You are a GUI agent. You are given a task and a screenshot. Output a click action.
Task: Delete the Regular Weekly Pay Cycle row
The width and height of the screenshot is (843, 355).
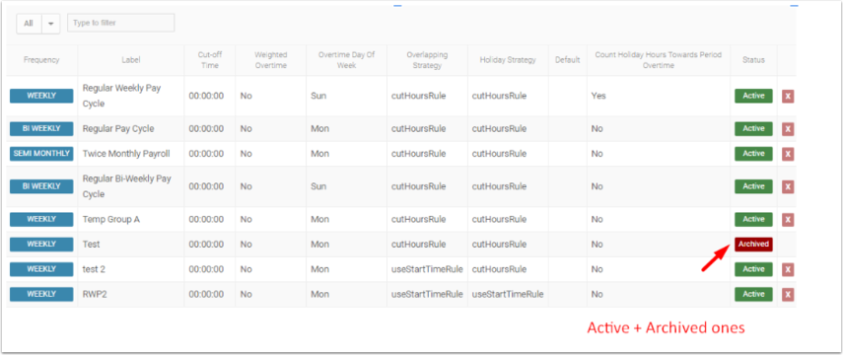click(x=788, y=97)
